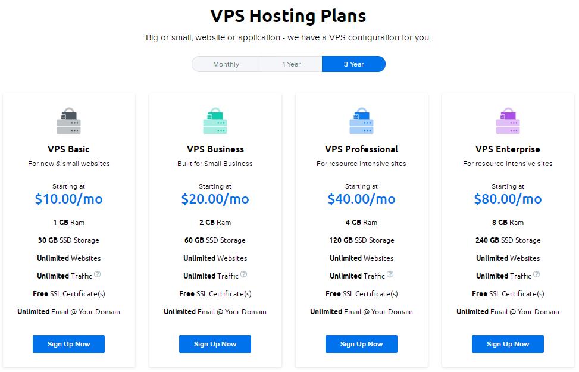Screen dimensions: 579x372
Task: Click Sign Up Now under VPS Professional
Action: click(361, 344)
